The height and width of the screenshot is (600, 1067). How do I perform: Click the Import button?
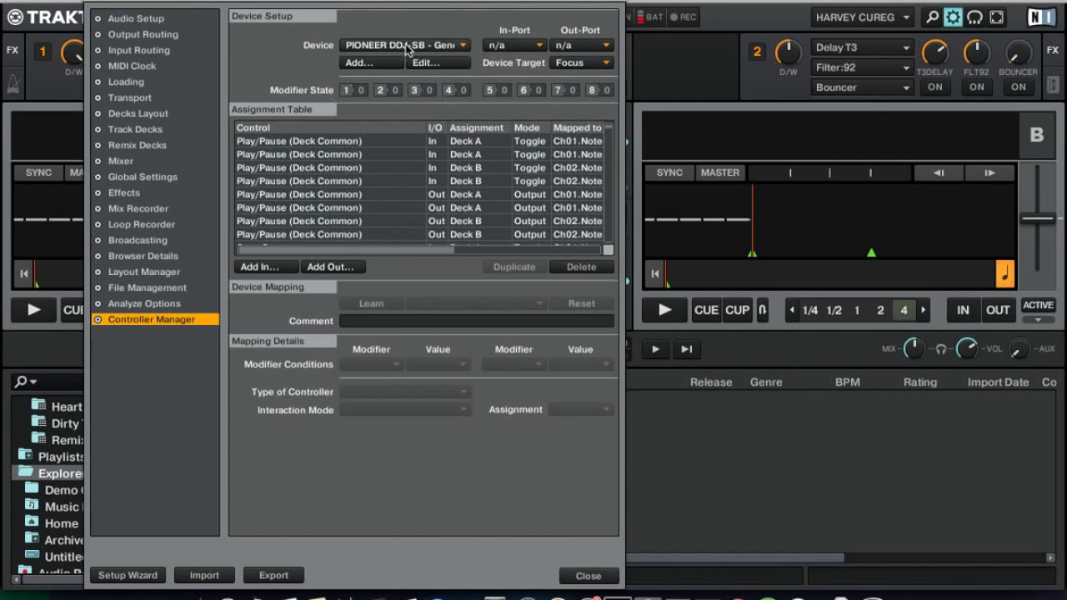click(x=204, y=575)
